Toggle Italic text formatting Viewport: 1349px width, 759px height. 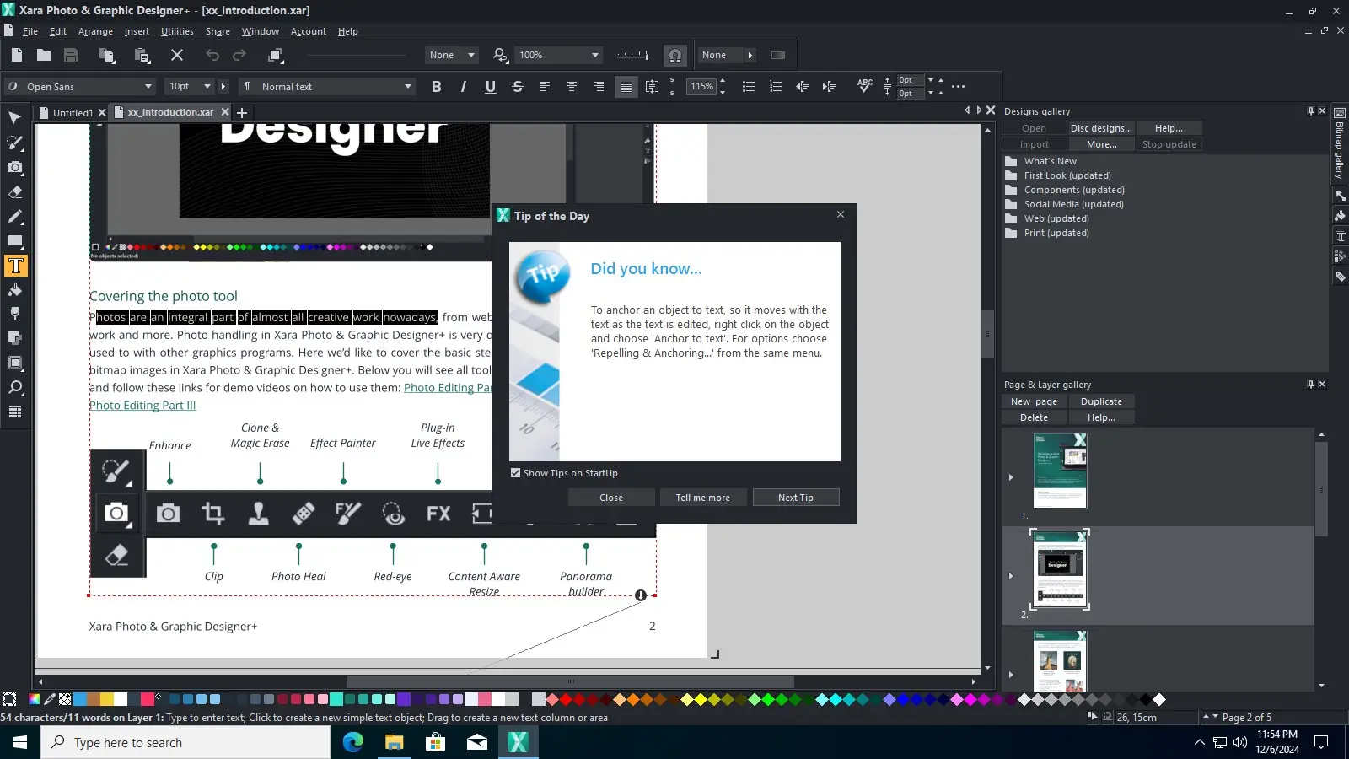[464, 87]
